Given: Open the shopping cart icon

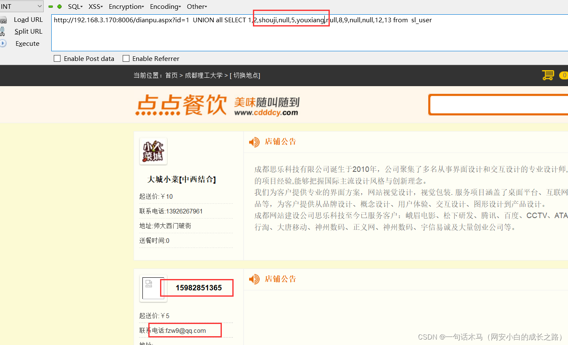Looking at the screenshot, I should click(548, 75).
